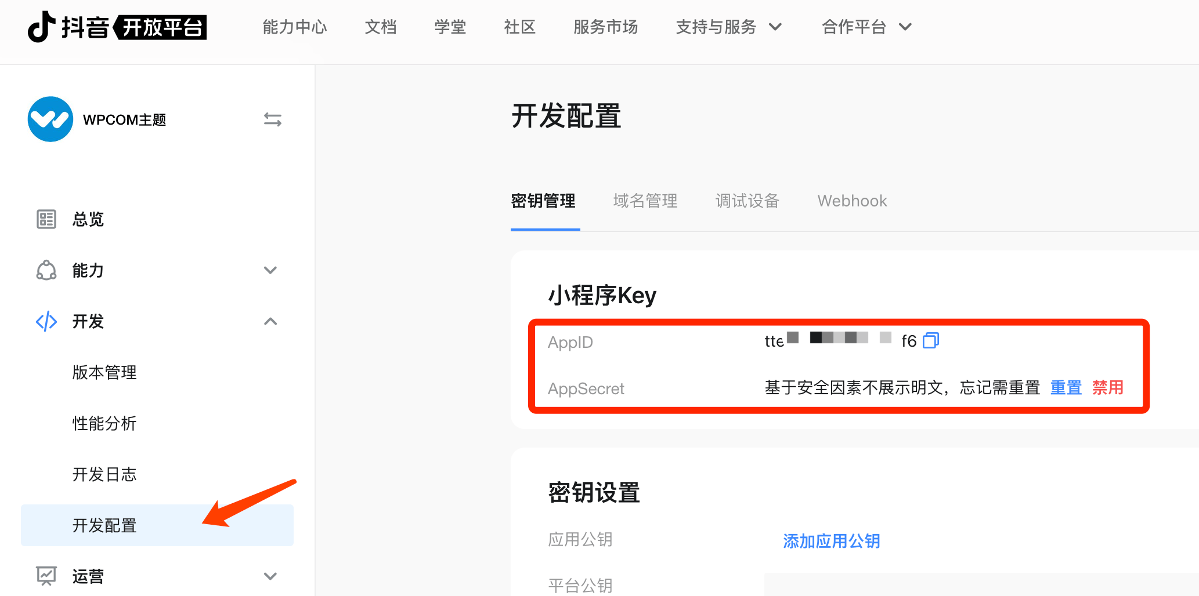Copy the AppID with the copy icon
Screen dimensions: 1199x596
pyautogui.click(x=931, y=340)
